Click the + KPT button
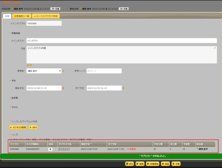Screen dimensions: 222x168 33,127
